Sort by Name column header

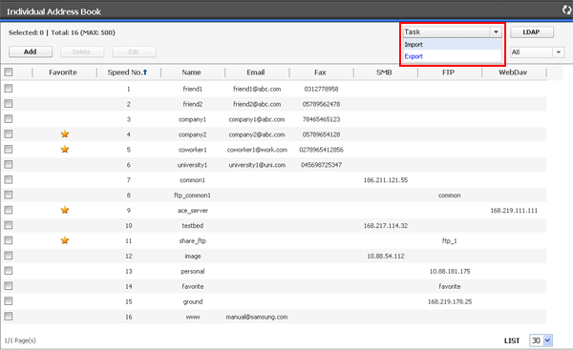pos(192,72)
